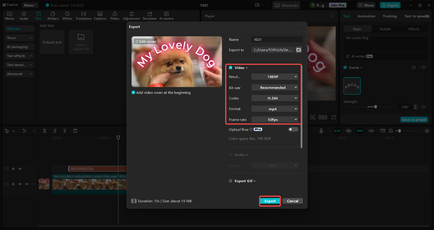The width and height of the screenshot is (434, 230).
Task: Open the Frame rate 50fps dropdown
Action: [x=275, y=119]
